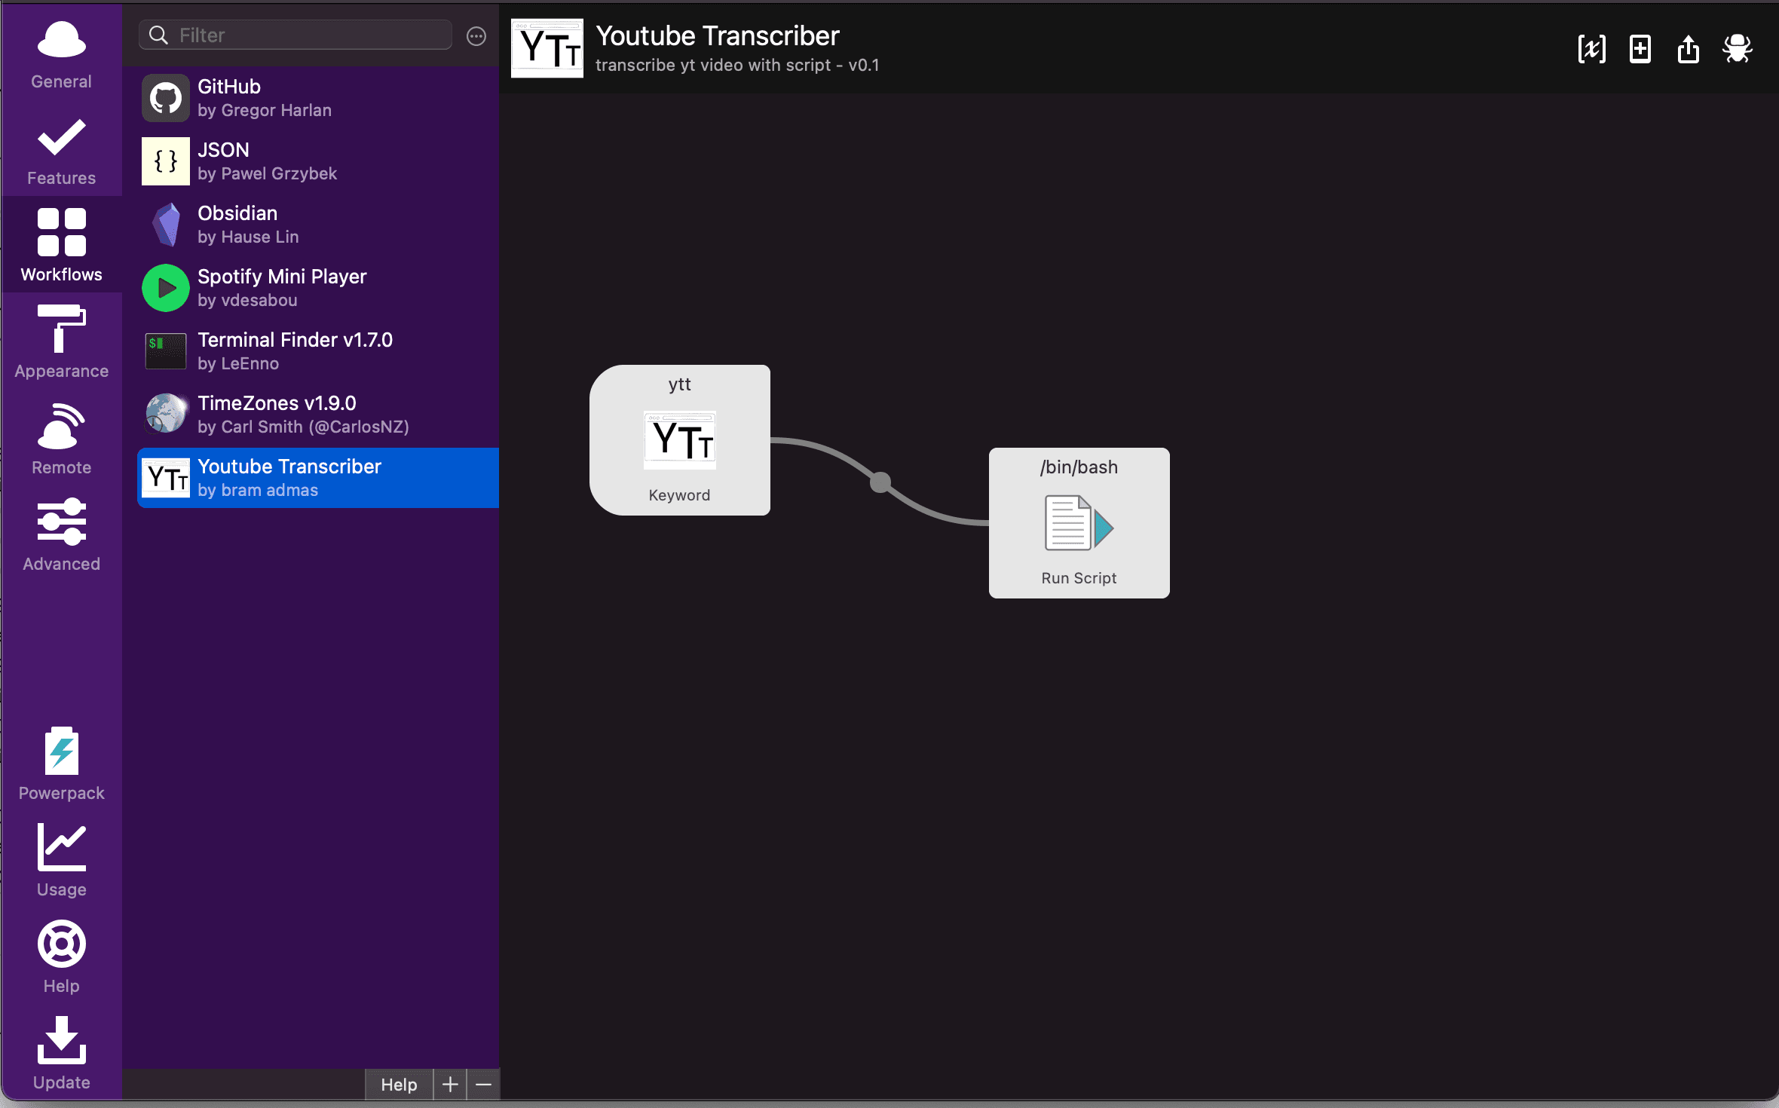This screenshot has width=1779, height=1108.
Task: Select the ytt Keyword object
Action: [679, 440]
